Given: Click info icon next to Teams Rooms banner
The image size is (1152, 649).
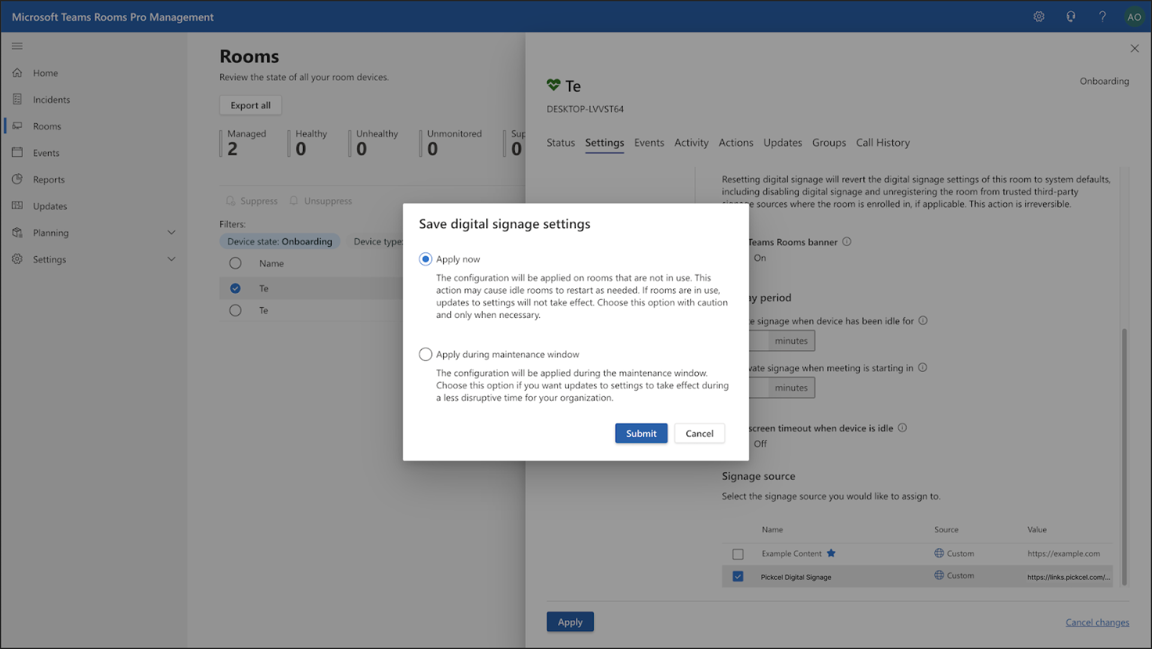Looking at the screenshot, I should [x=847, y=242].
